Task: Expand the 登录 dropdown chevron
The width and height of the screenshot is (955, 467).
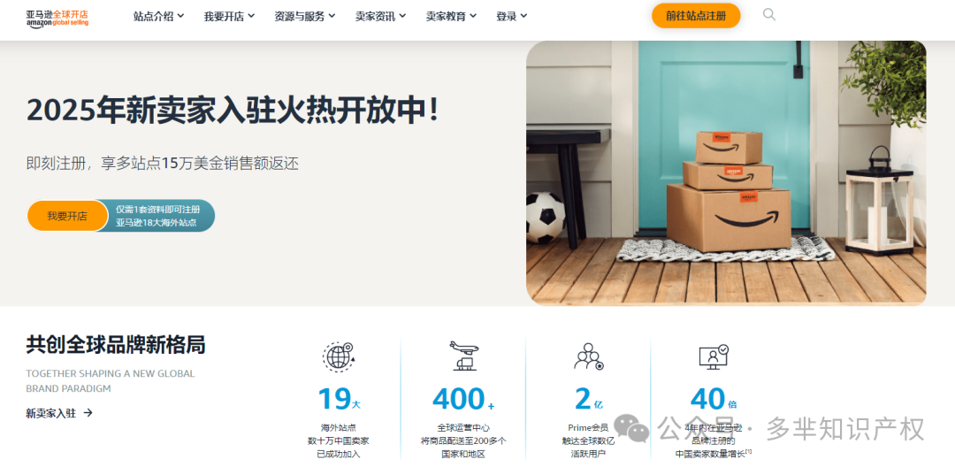Action: [x=523, y=17]
